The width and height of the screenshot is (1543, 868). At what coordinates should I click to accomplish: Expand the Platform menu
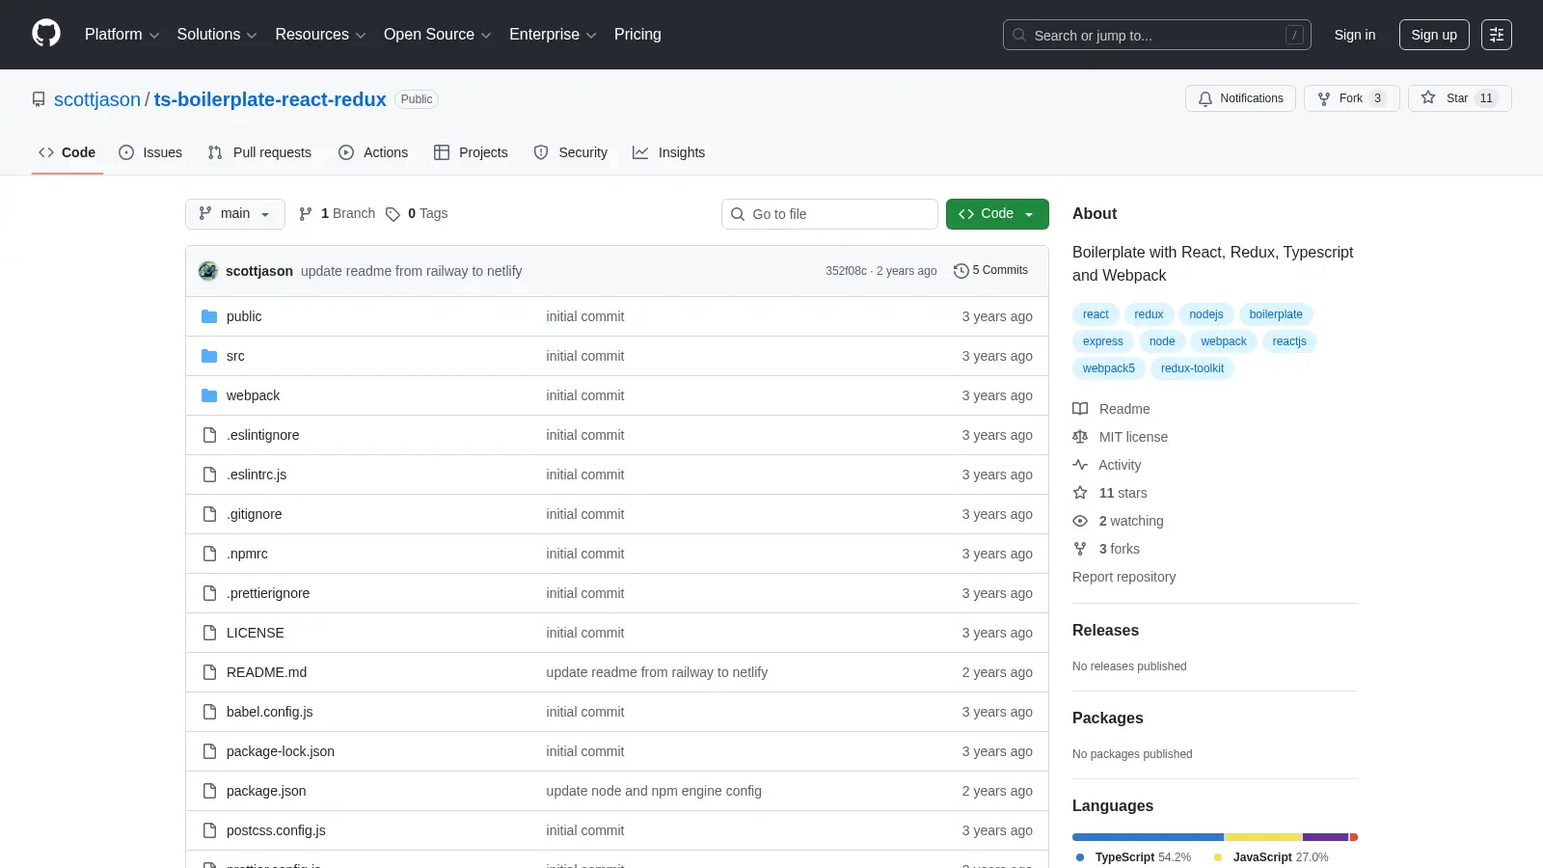pyautogui.click(x=122, y=35)
